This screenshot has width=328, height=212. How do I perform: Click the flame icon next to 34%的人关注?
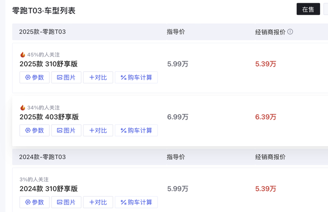coord(23,108)
